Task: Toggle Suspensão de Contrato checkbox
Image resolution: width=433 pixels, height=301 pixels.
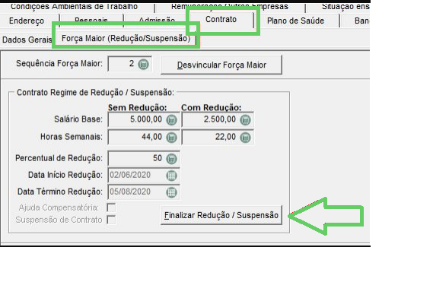Action: 111,220
